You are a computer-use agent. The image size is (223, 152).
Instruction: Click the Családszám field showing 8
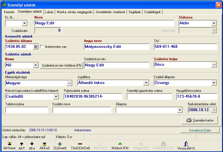(x=48, y=30)
